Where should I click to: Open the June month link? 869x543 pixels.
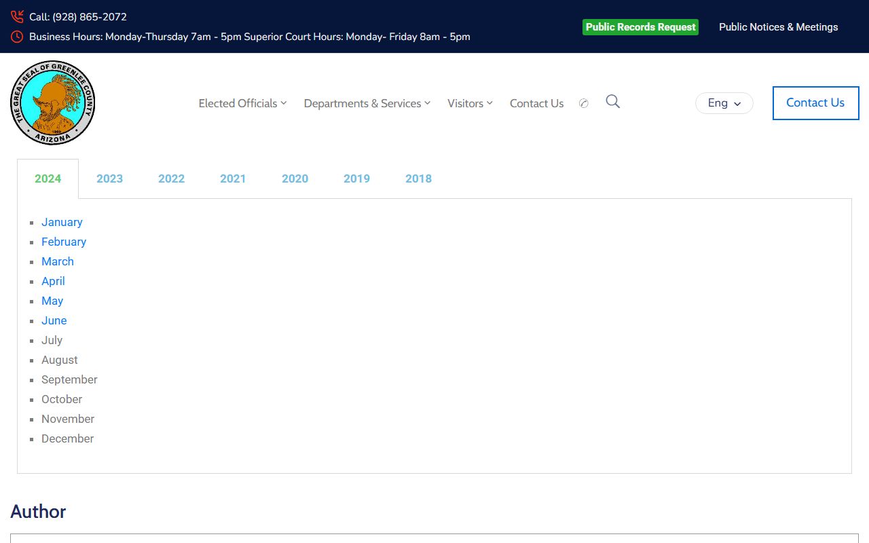click(54, 320)
